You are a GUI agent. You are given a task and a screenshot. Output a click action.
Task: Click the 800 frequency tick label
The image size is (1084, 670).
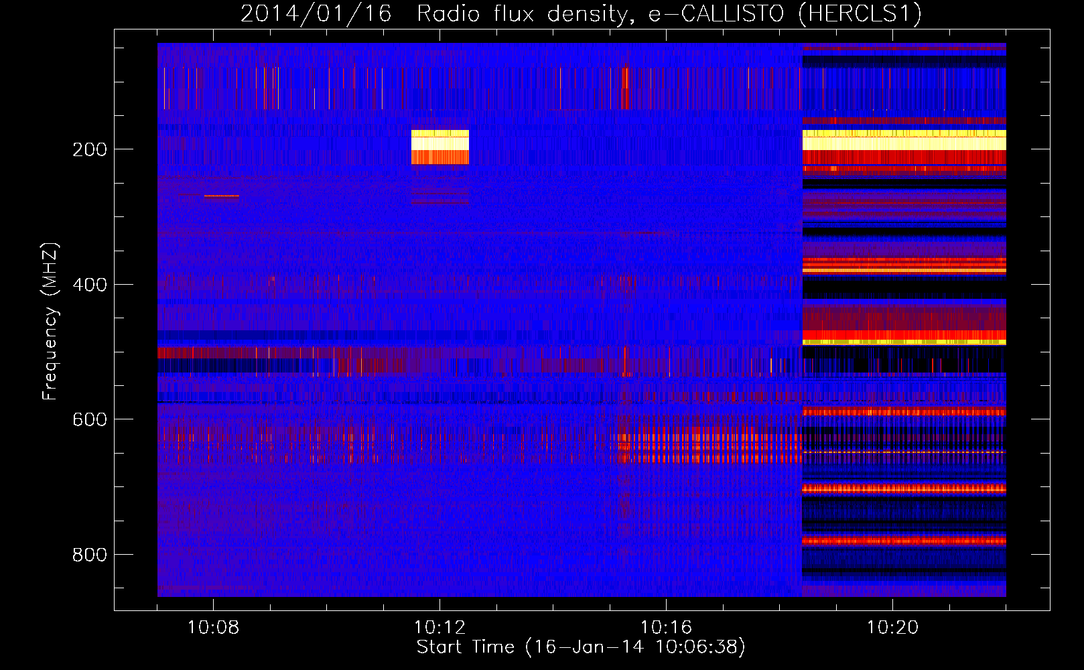point(90,555)
